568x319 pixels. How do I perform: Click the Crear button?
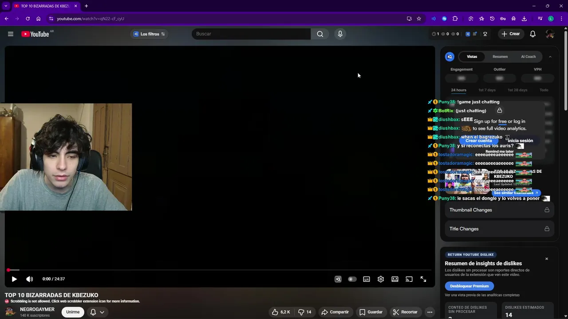coord(510,34)
